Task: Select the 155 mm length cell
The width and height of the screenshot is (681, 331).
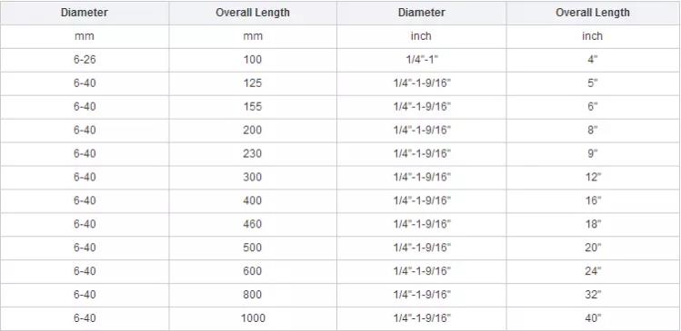Action: coord(253,107)
